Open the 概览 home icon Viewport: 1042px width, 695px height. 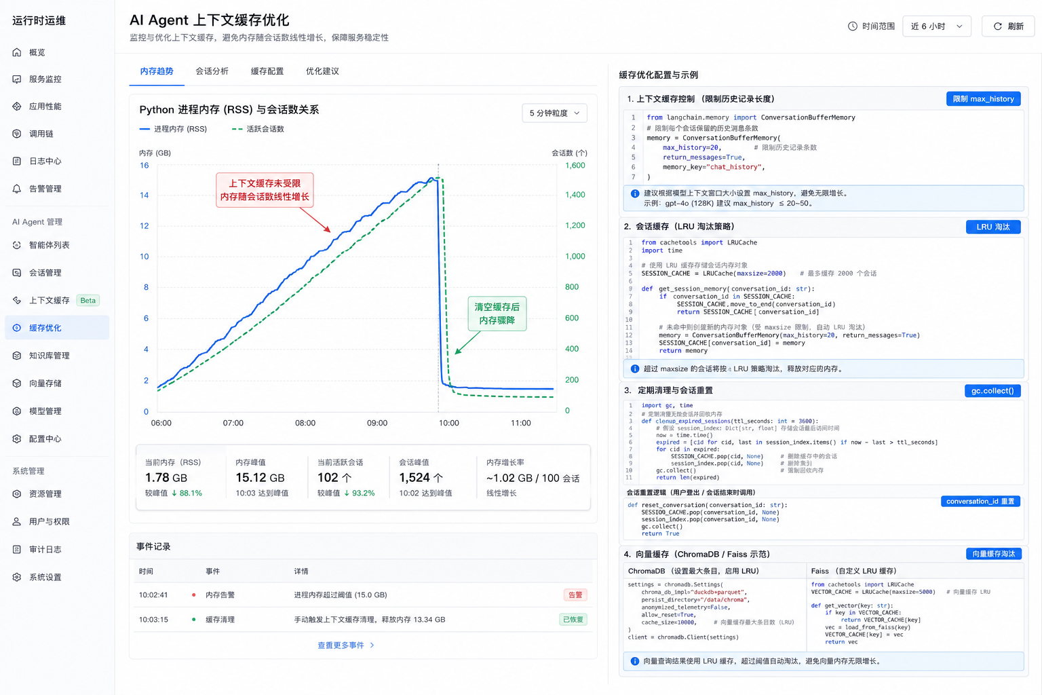coord(17,52)
